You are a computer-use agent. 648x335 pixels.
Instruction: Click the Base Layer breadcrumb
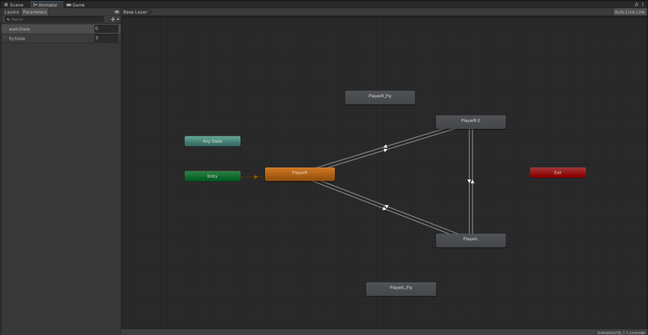pyautogui.click(x=135, y=12)
